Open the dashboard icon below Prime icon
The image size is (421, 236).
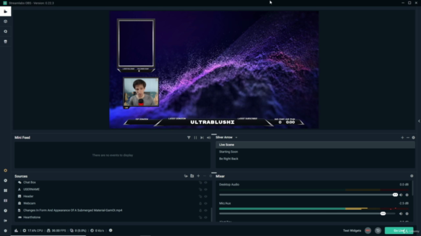pos(5,181)
